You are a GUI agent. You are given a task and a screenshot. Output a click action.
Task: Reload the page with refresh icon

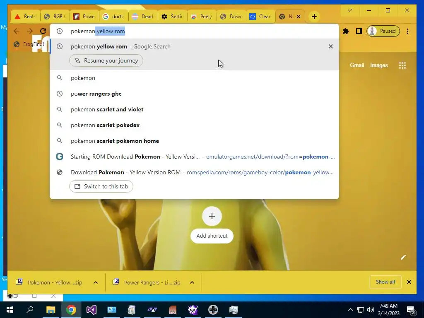pos(43,31)
